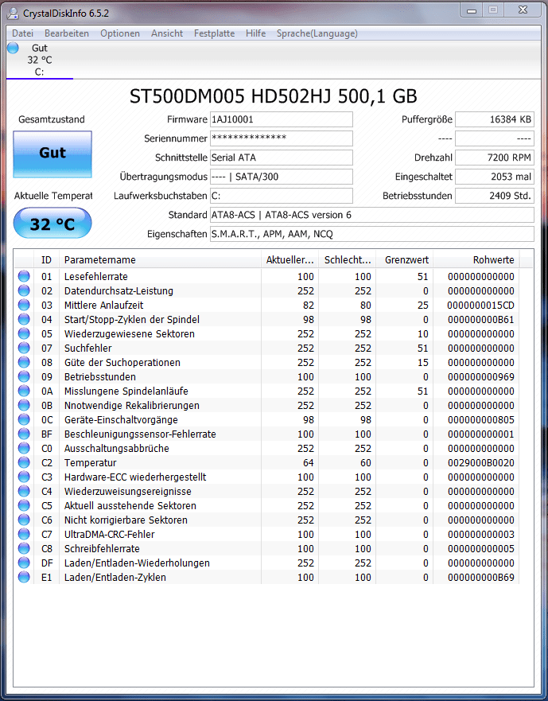Click status orb of Nnotwendige Rekalibrierungen row

[x=24, y=405]
